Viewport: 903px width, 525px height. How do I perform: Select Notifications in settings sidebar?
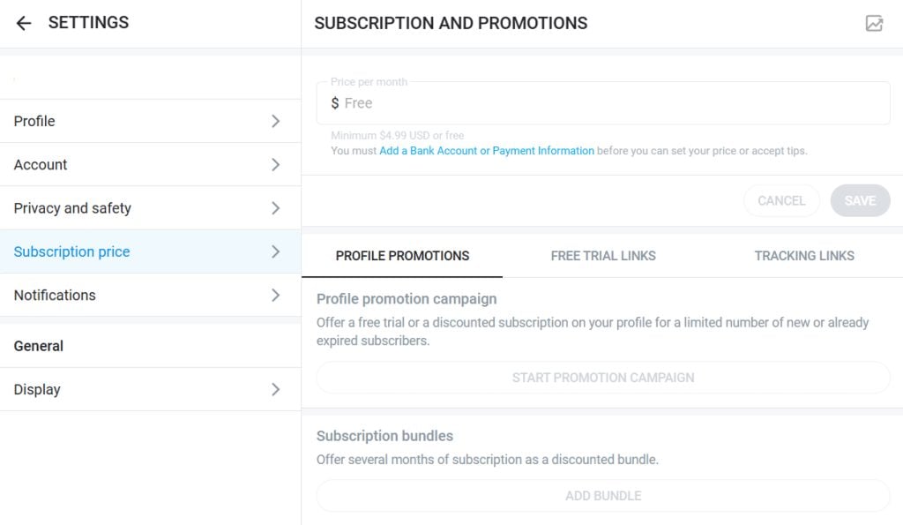[x=55, y=295]
